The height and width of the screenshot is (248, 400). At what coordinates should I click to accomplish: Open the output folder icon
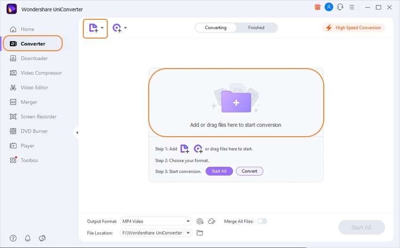click(200, 232)
